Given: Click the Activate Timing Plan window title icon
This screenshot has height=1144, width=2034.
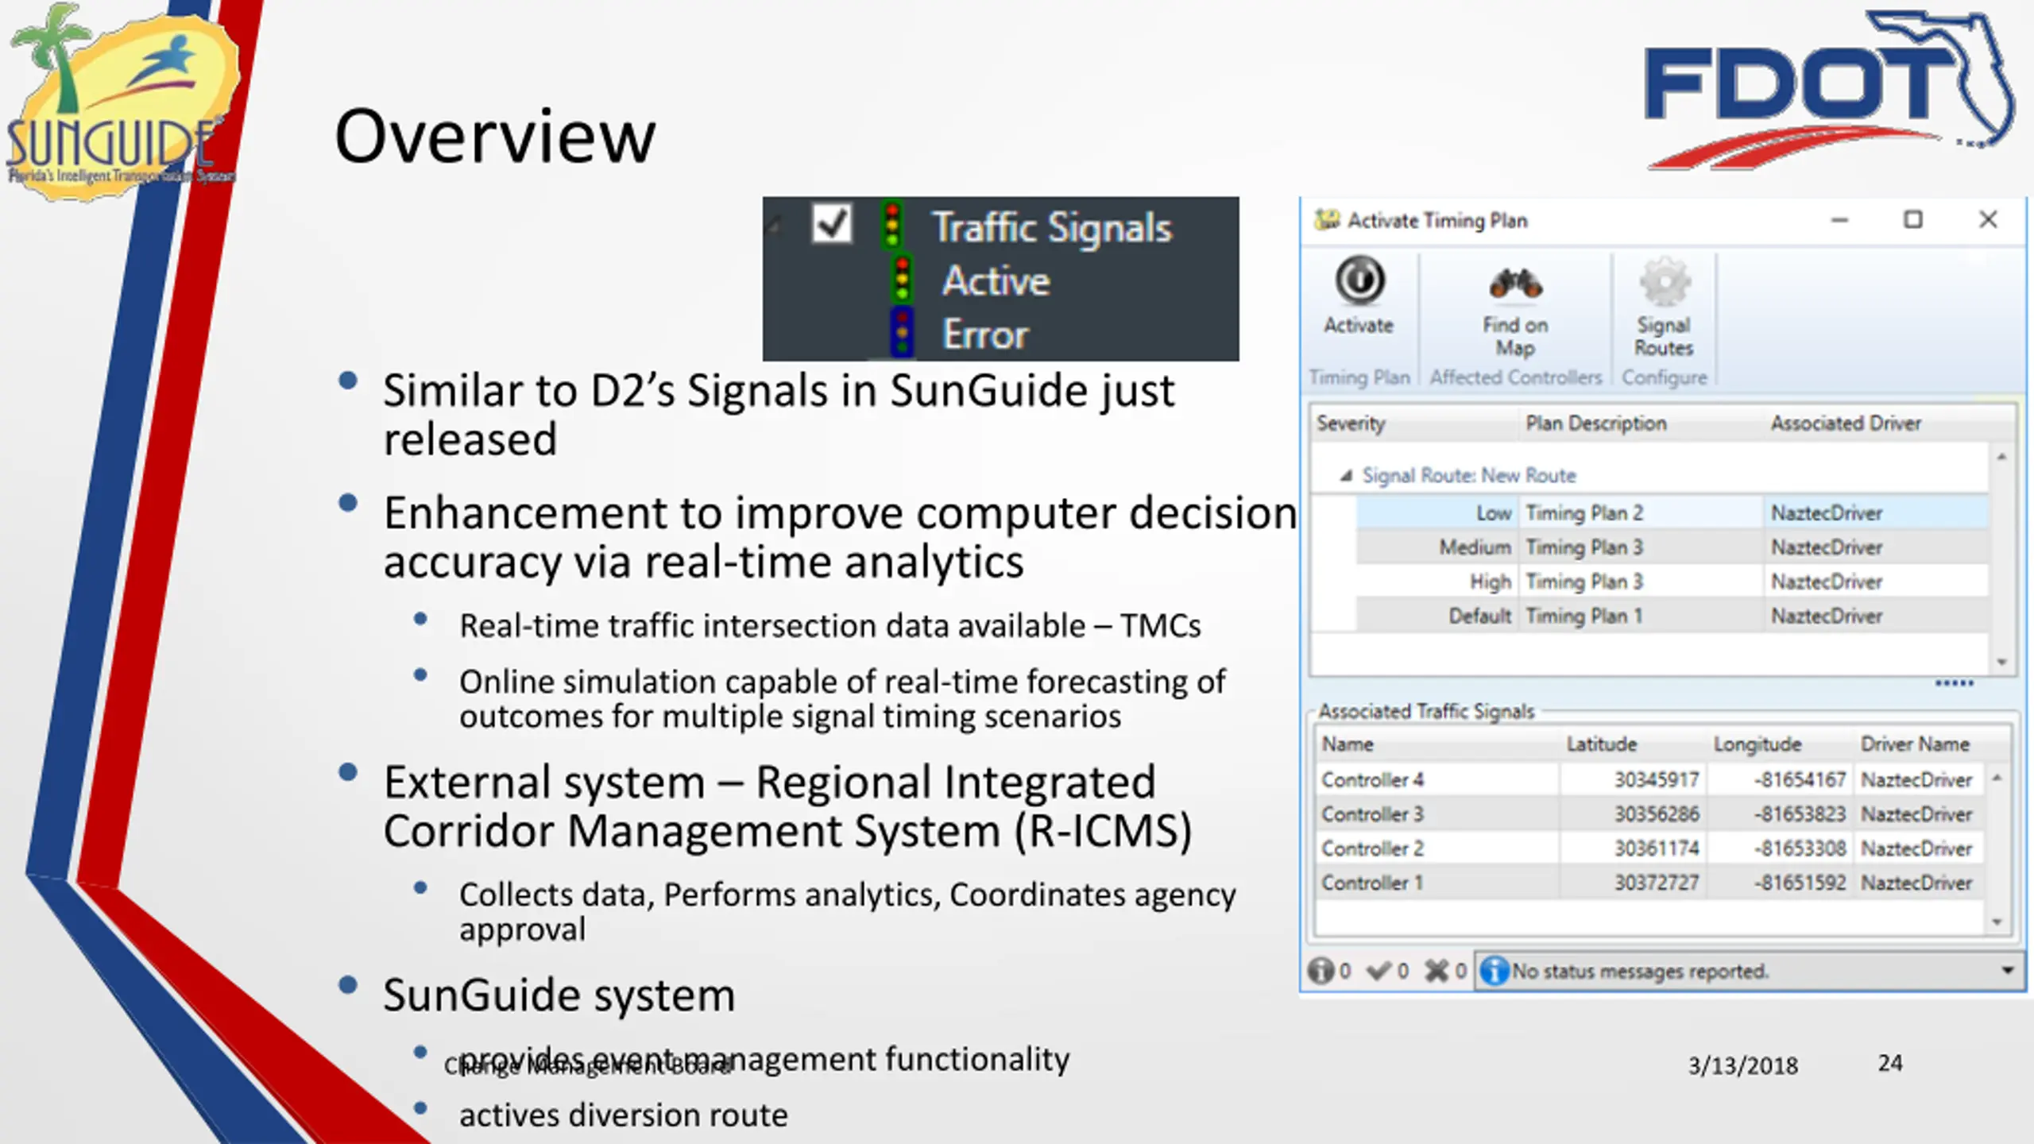Looking at the screenshot, I should coord(1327,220).
